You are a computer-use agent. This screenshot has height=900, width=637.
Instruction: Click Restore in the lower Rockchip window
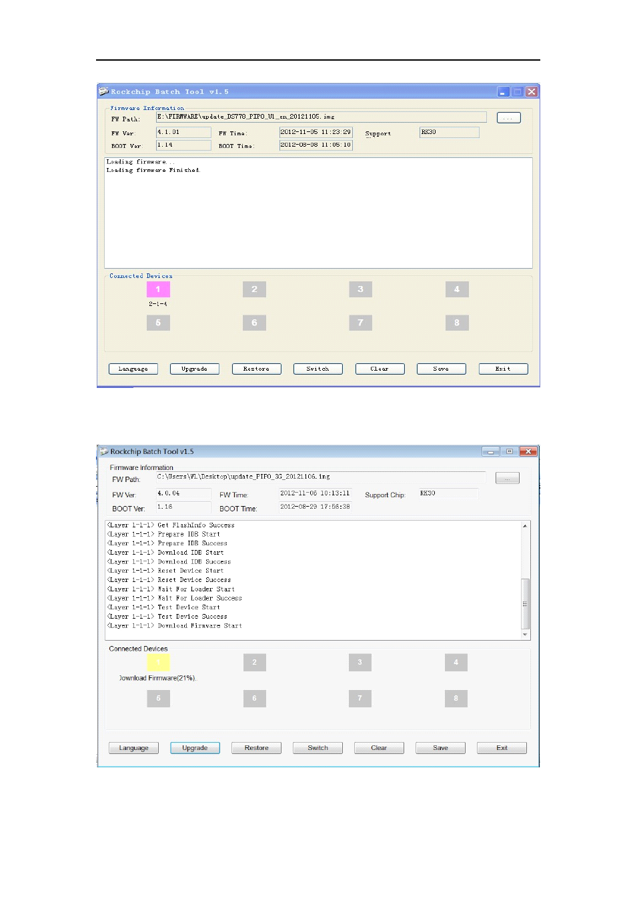256,748
